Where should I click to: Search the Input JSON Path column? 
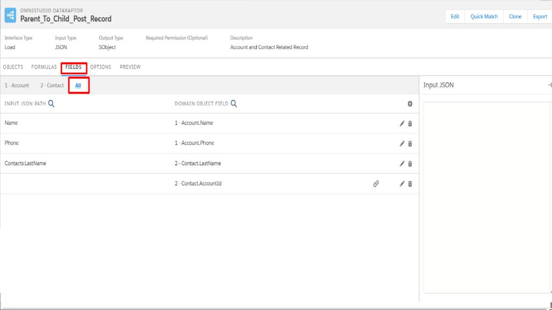tap(51, 104)
